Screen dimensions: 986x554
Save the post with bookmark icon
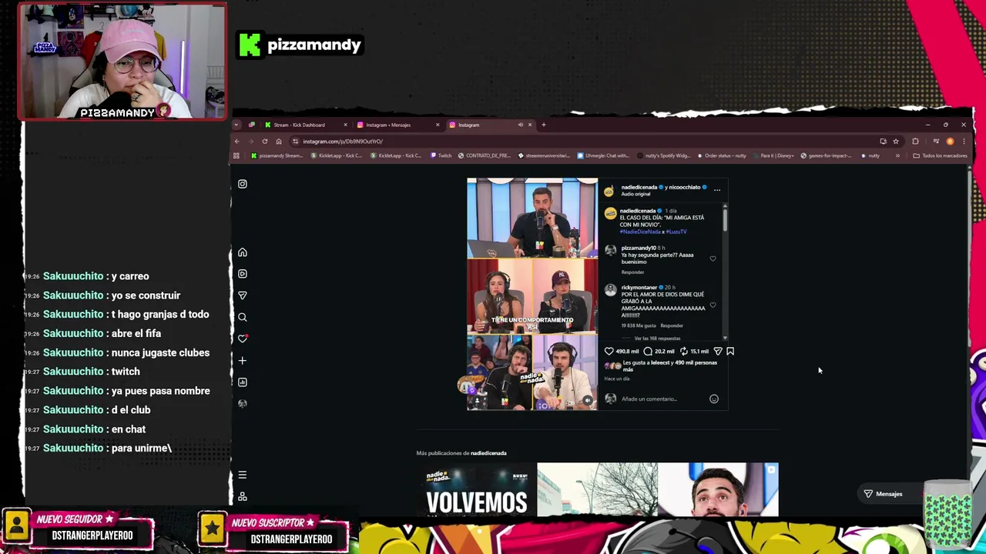[x=730, y=351]
